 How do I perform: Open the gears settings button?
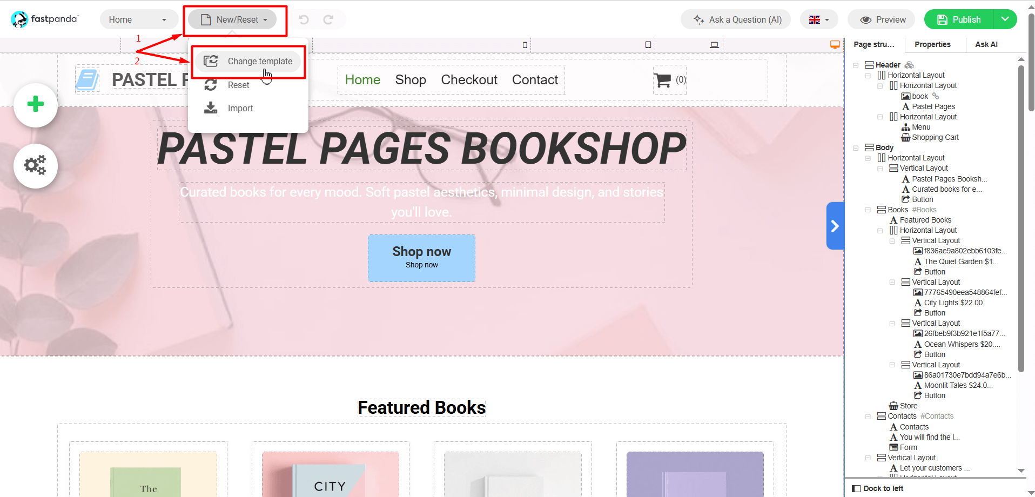tap(36, 166)
